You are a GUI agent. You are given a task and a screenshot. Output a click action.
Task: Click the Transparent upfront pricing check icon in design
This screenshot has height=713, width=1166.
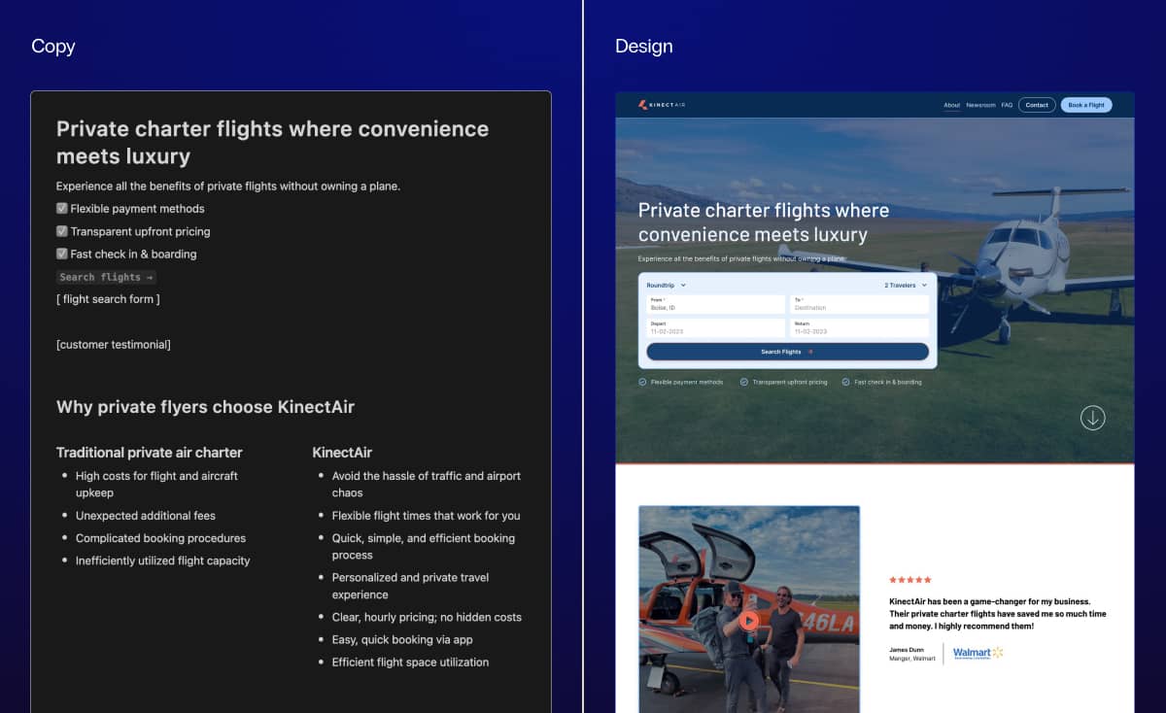[744, 383]
